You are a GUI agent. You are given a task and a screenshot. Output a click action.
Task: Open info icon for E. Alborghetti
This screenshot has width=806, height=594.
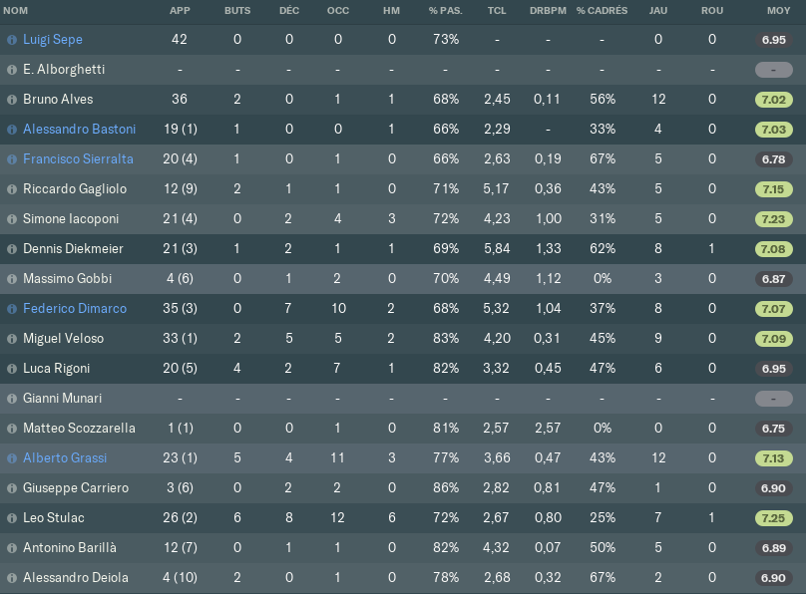click(12, 70)
